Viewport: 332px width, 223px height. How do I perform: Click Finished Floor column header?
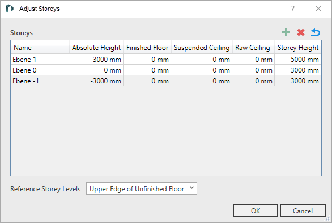147,48
